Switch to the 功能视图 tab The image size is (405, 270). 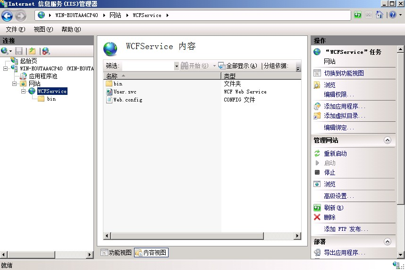(116, 253)
